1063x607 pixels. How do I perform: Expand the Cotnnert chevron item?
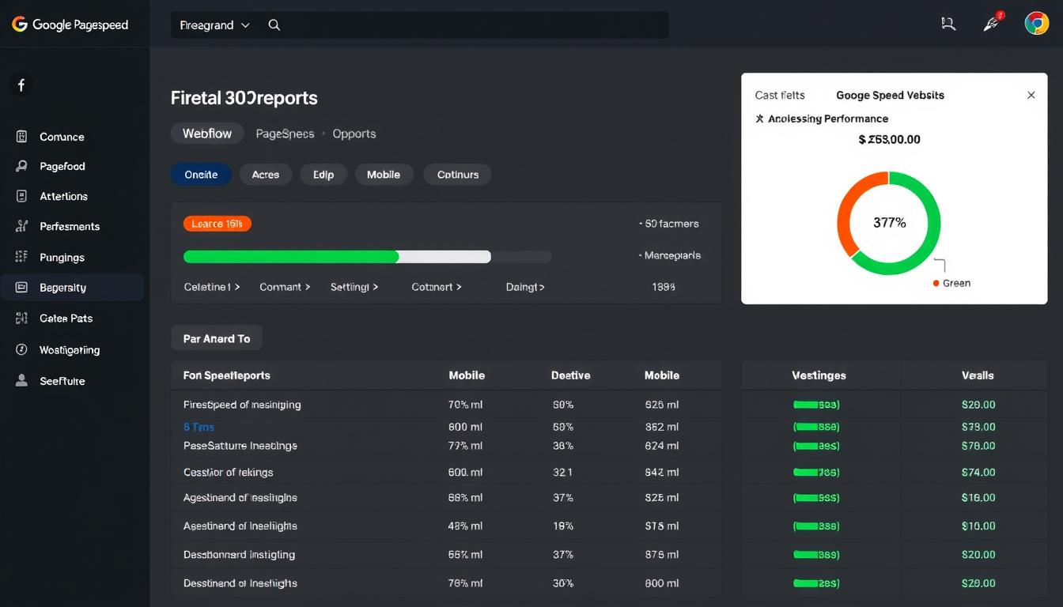(x=437, y=287)
